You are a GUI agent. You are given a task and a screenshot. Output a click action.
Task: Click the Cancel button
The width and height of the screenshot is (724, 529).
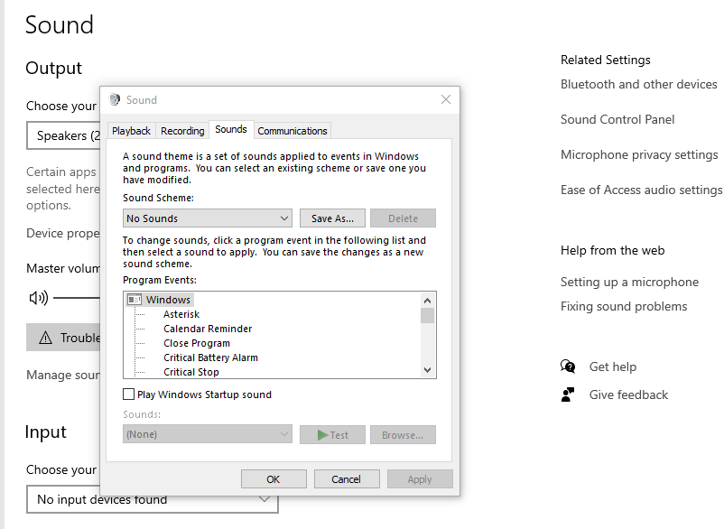pyautogui.click(x=346, y=479)
